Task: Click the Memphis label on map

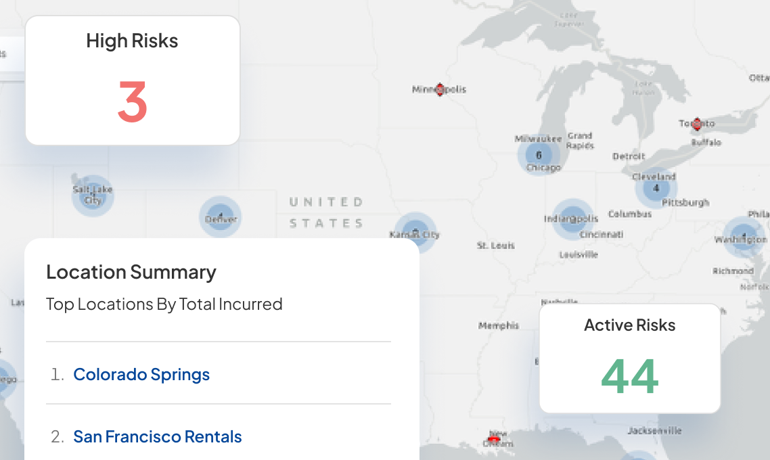Action: [x=499, y=325]
